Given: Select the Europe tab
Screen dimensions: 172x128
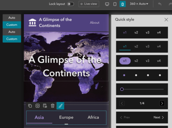Looking at the screenshot, I should coord(66,117).
